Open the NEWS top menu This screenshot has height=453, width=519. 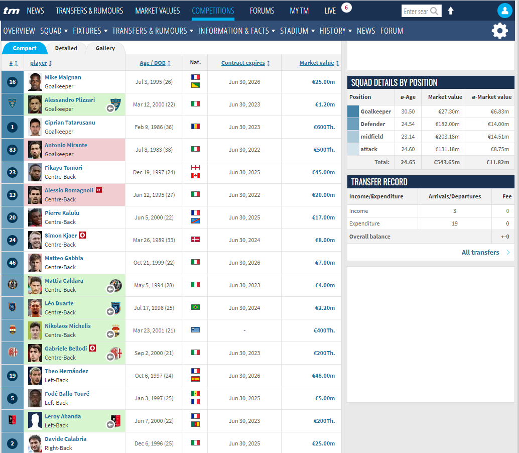click(36, 11)
